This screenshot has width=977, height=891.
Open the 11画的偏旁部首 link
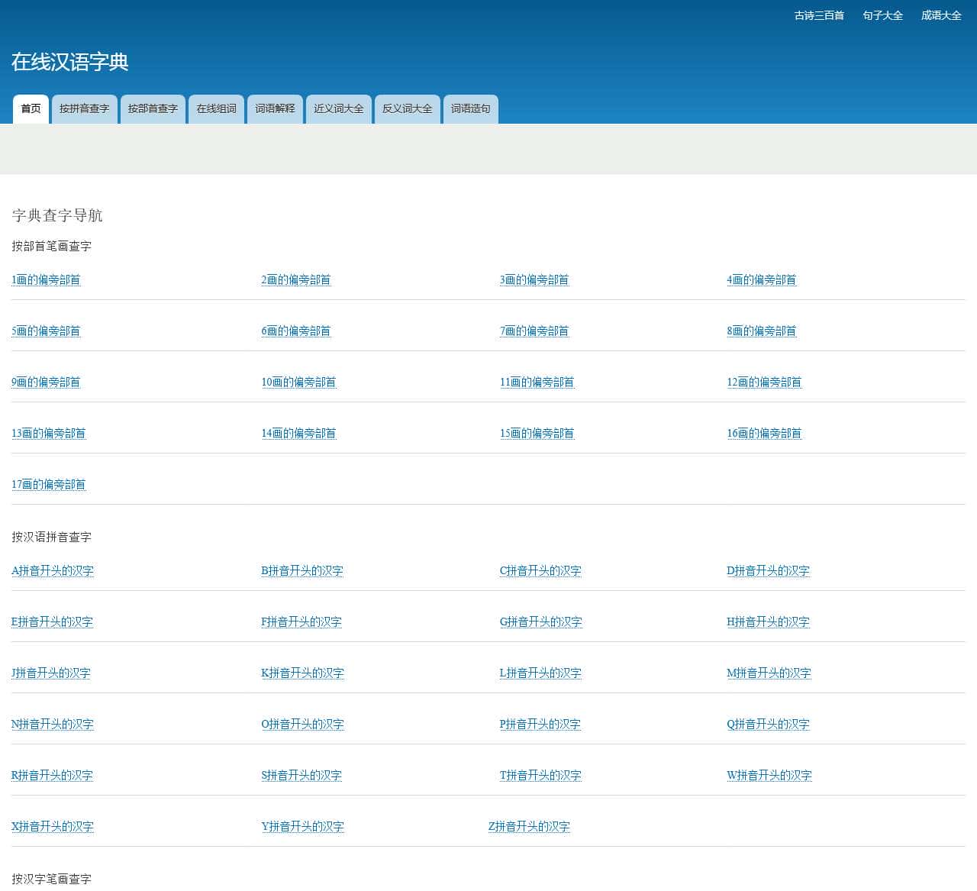(x=537, y=383)
